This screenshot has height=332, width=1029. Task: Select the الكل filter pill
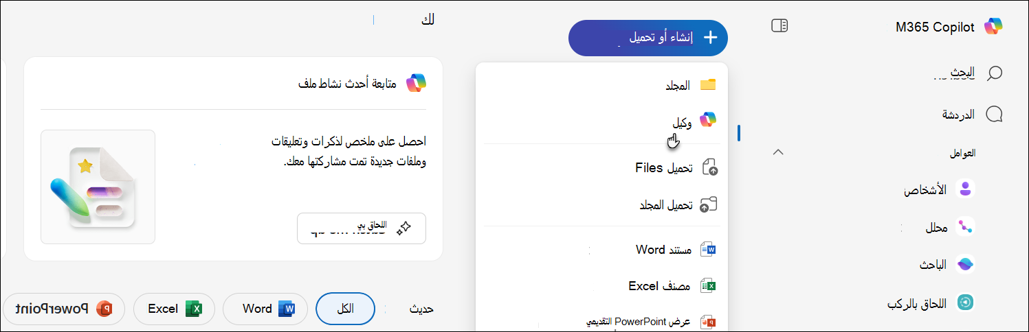click(345, 309)
